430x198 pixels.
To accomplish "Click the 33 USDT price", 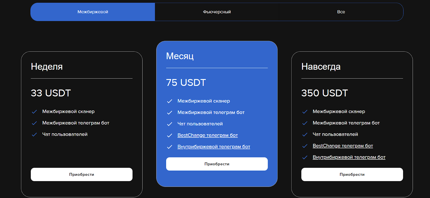I will [51, 93].
